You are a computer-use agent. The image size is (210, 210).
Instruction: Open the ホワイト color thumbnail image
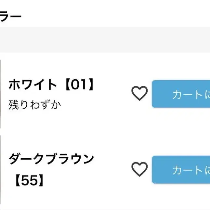pyautogui.click(x=1, y=94)
